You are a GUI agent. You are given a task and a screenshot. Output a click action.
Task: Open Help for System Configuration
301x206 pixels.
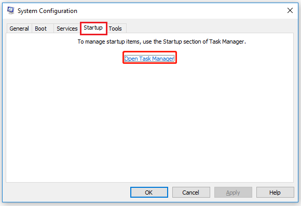[x=275, y=193]
